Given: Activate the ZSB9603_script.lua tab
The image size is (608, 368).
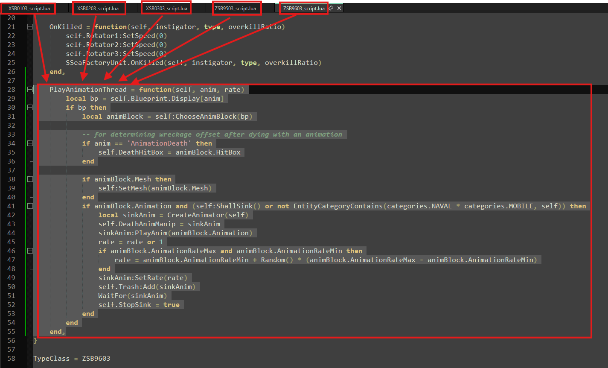Looking at the screenshot, I should pos(304,8).
